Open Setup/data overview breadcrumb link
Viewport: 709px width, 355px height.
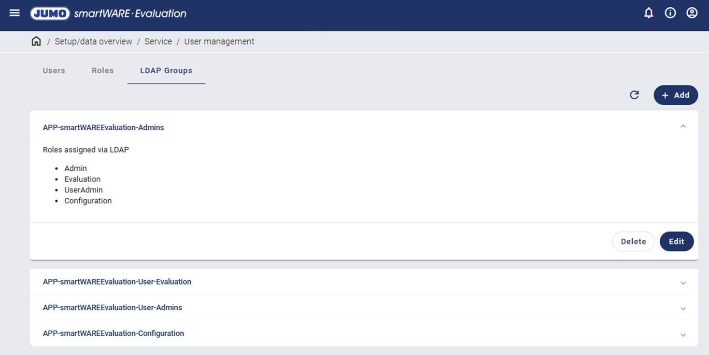click(93, 41)
